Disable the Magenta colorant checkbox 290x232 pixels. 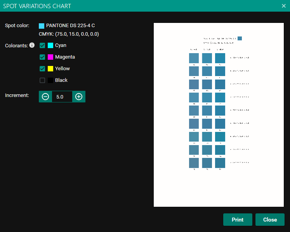point(42,57)
